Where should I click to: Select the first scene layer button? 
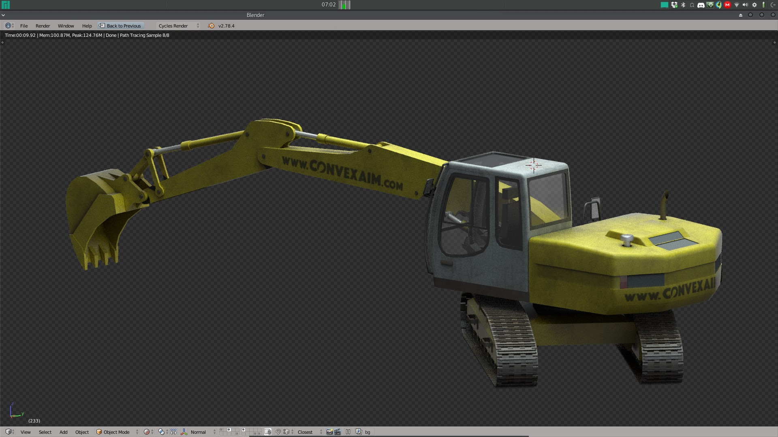click(221, 430)
